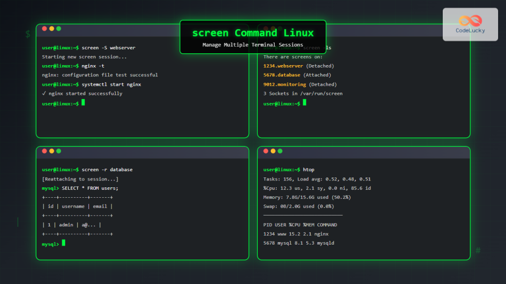506x284 pixels.
Task: Click the red circle button on top-right terminal
Action: click(266, 29)
